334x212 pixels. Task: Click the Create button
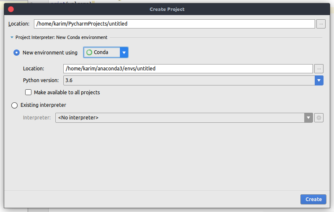313,199
